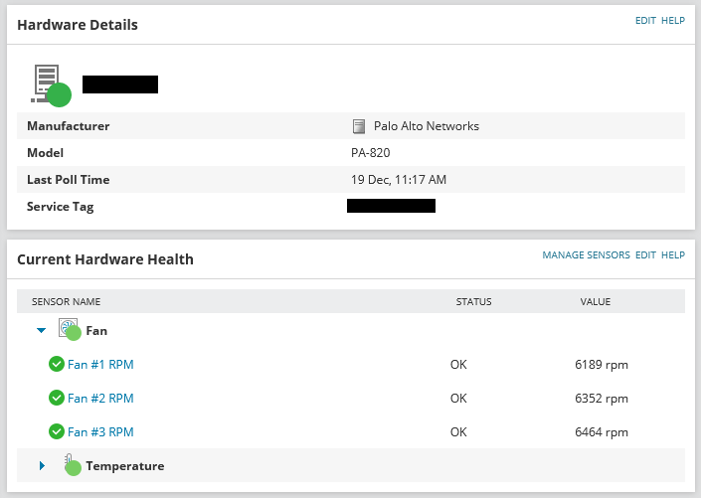Viewport: 701px width, 498px height.
Task: Click the Fan category sensor icon
Action: click(69, 330)
